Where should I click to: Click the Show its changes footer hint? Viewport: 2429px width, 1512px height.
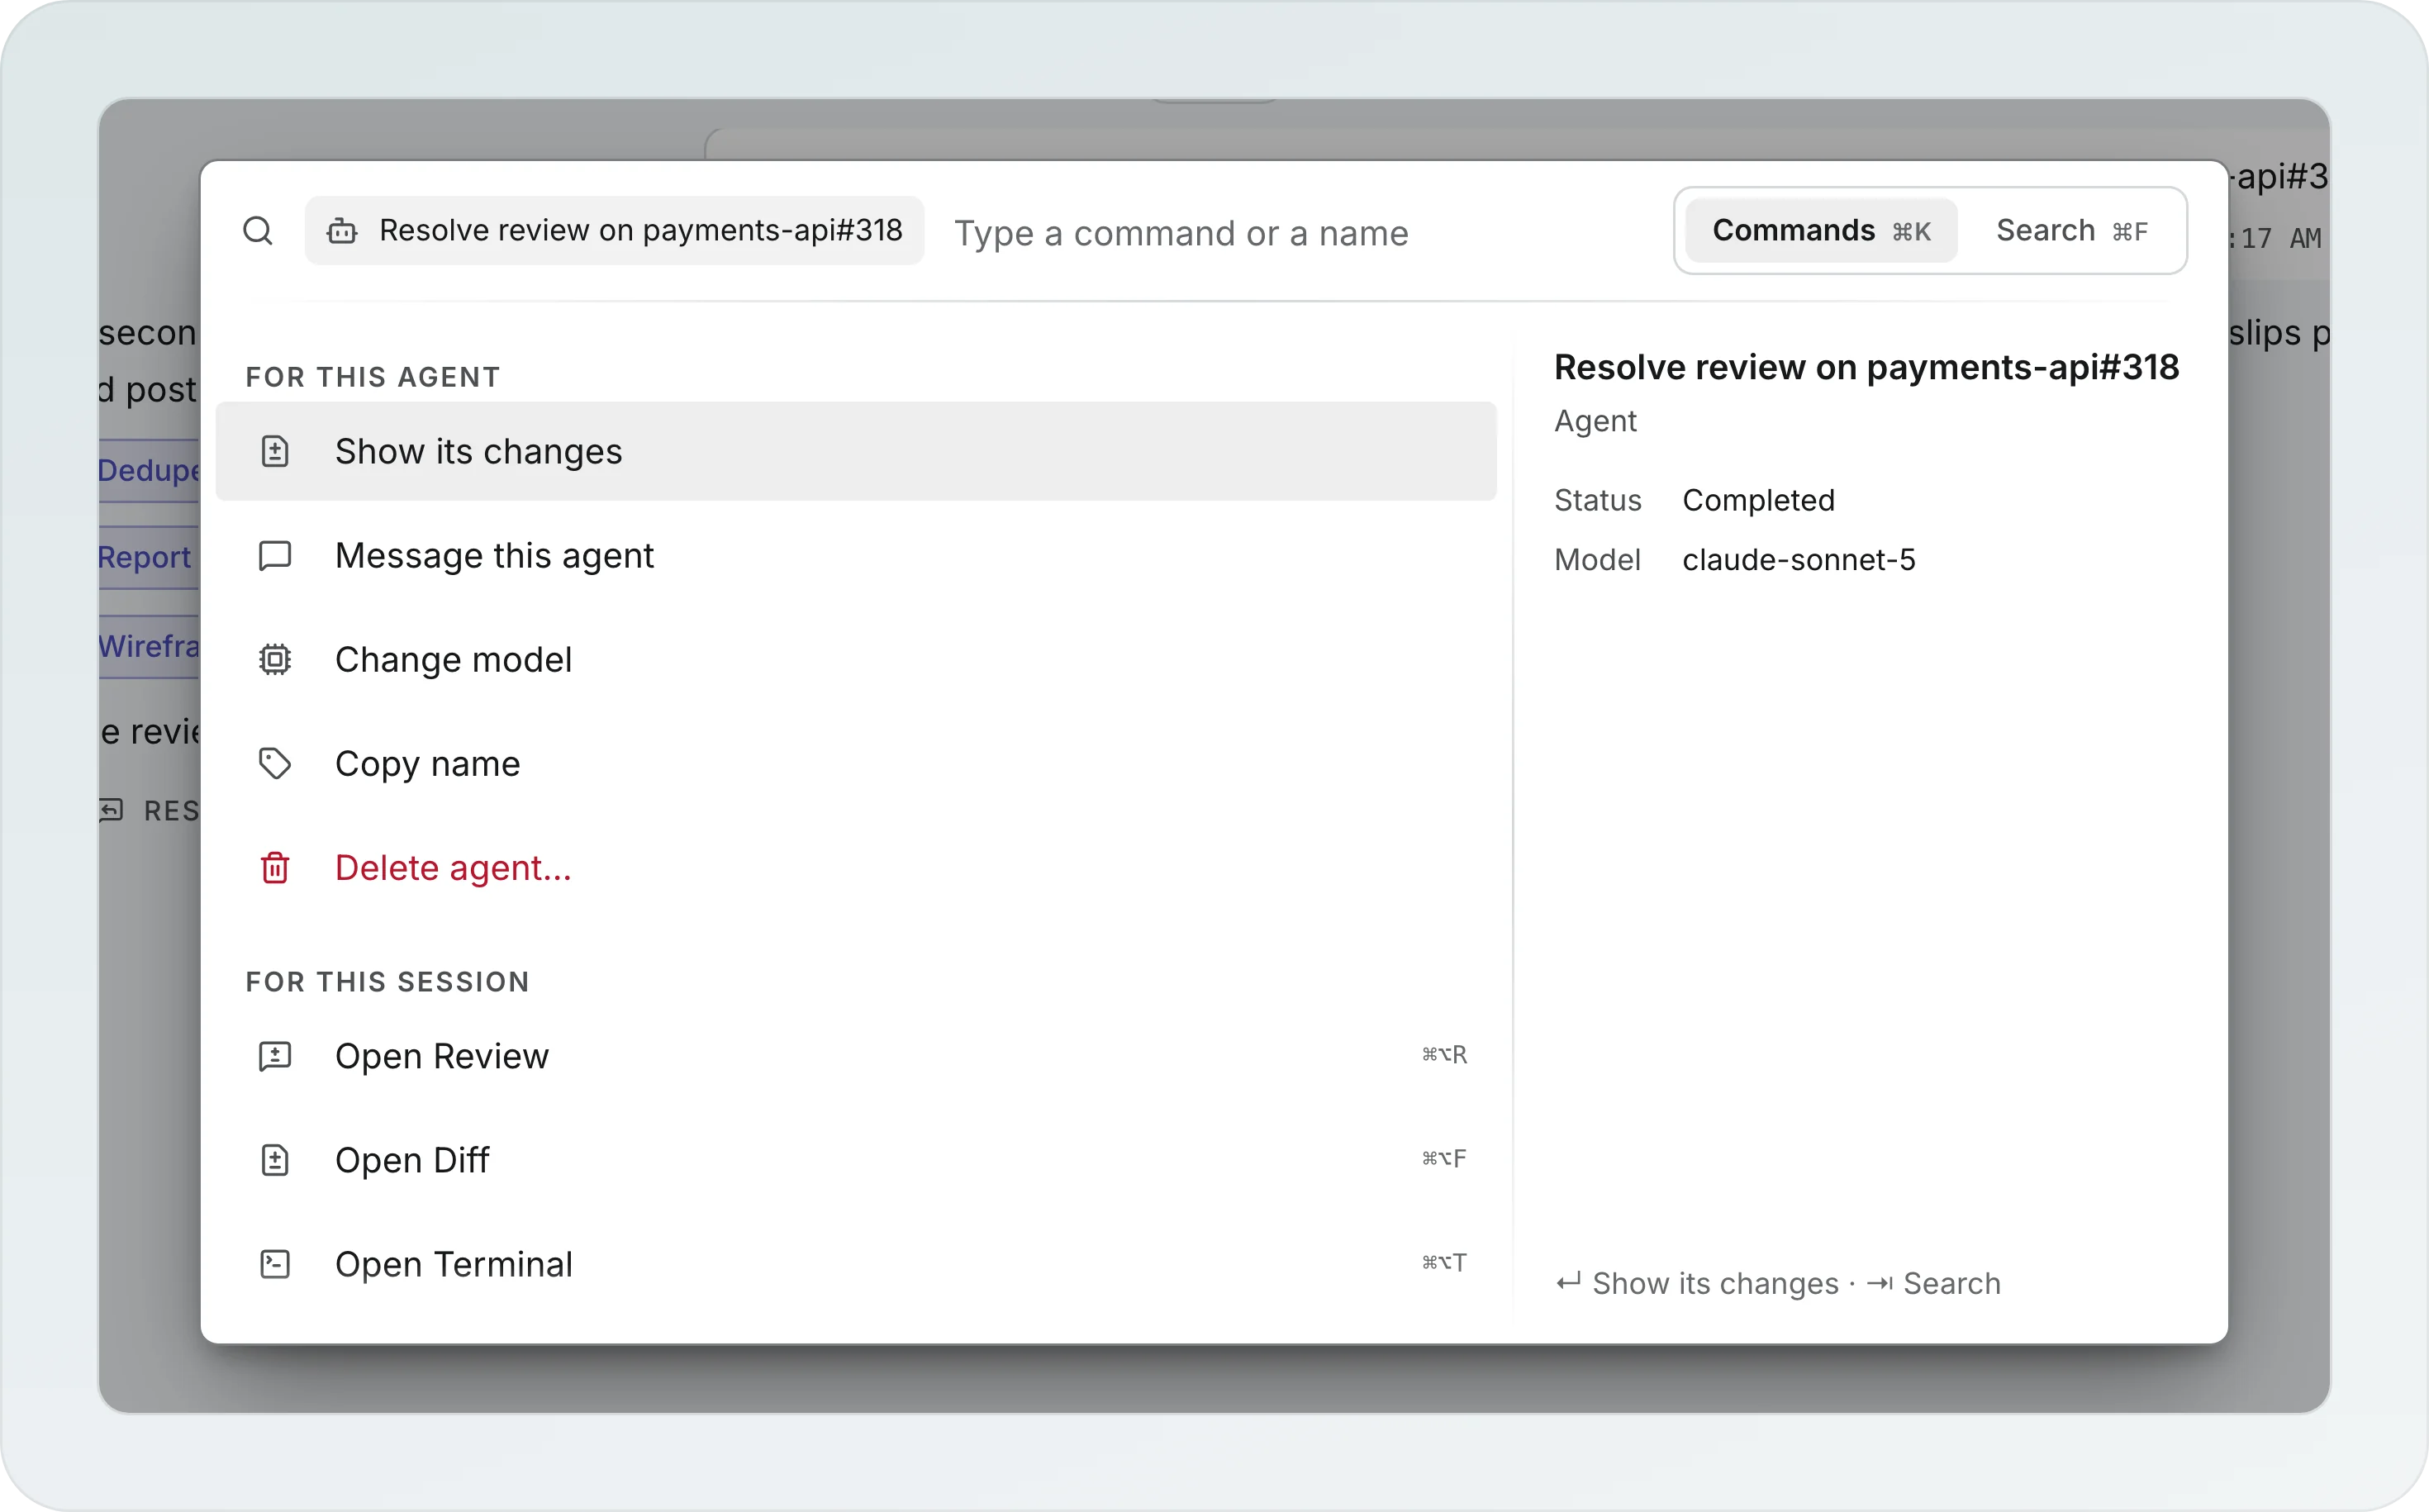click(1697, 1283)
